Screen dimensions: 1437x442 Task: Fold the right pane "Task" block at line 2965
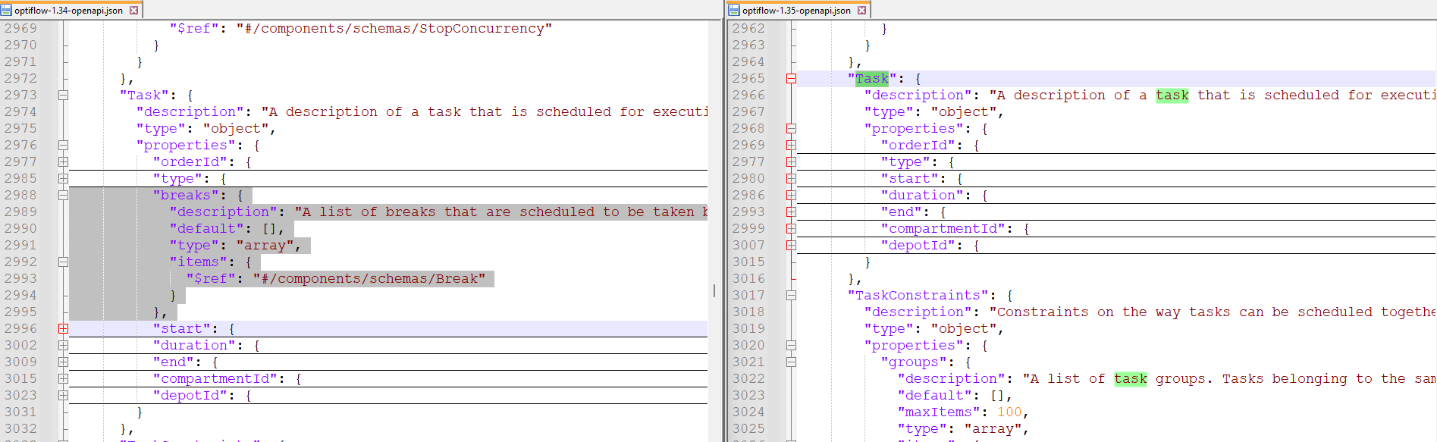(791, 79)
